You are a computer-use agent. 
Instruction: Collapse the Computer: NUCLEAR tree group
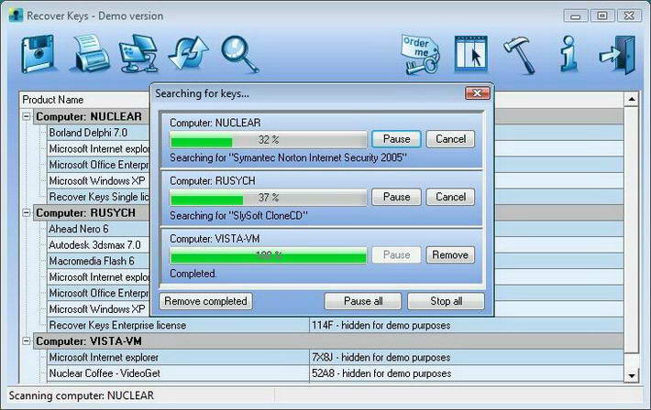pyautogui.click(x=27, y=116)
